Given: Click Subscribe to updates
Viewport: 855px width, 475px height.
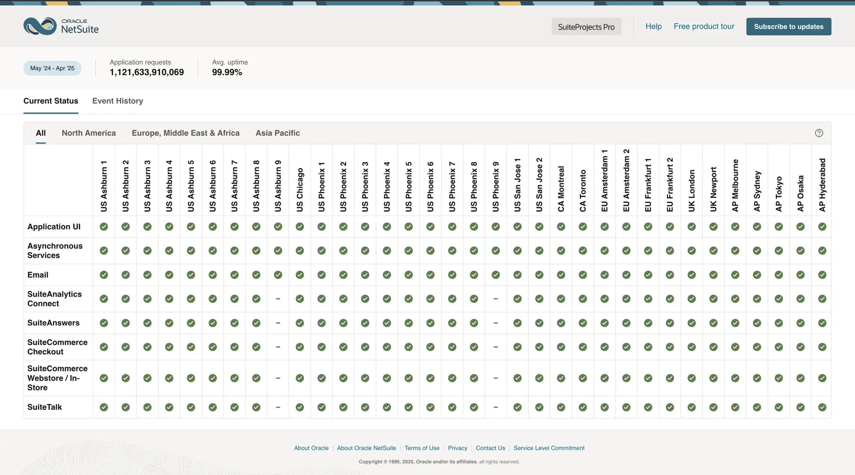Looking at the screenshot, I should click(x=789, y=26).
